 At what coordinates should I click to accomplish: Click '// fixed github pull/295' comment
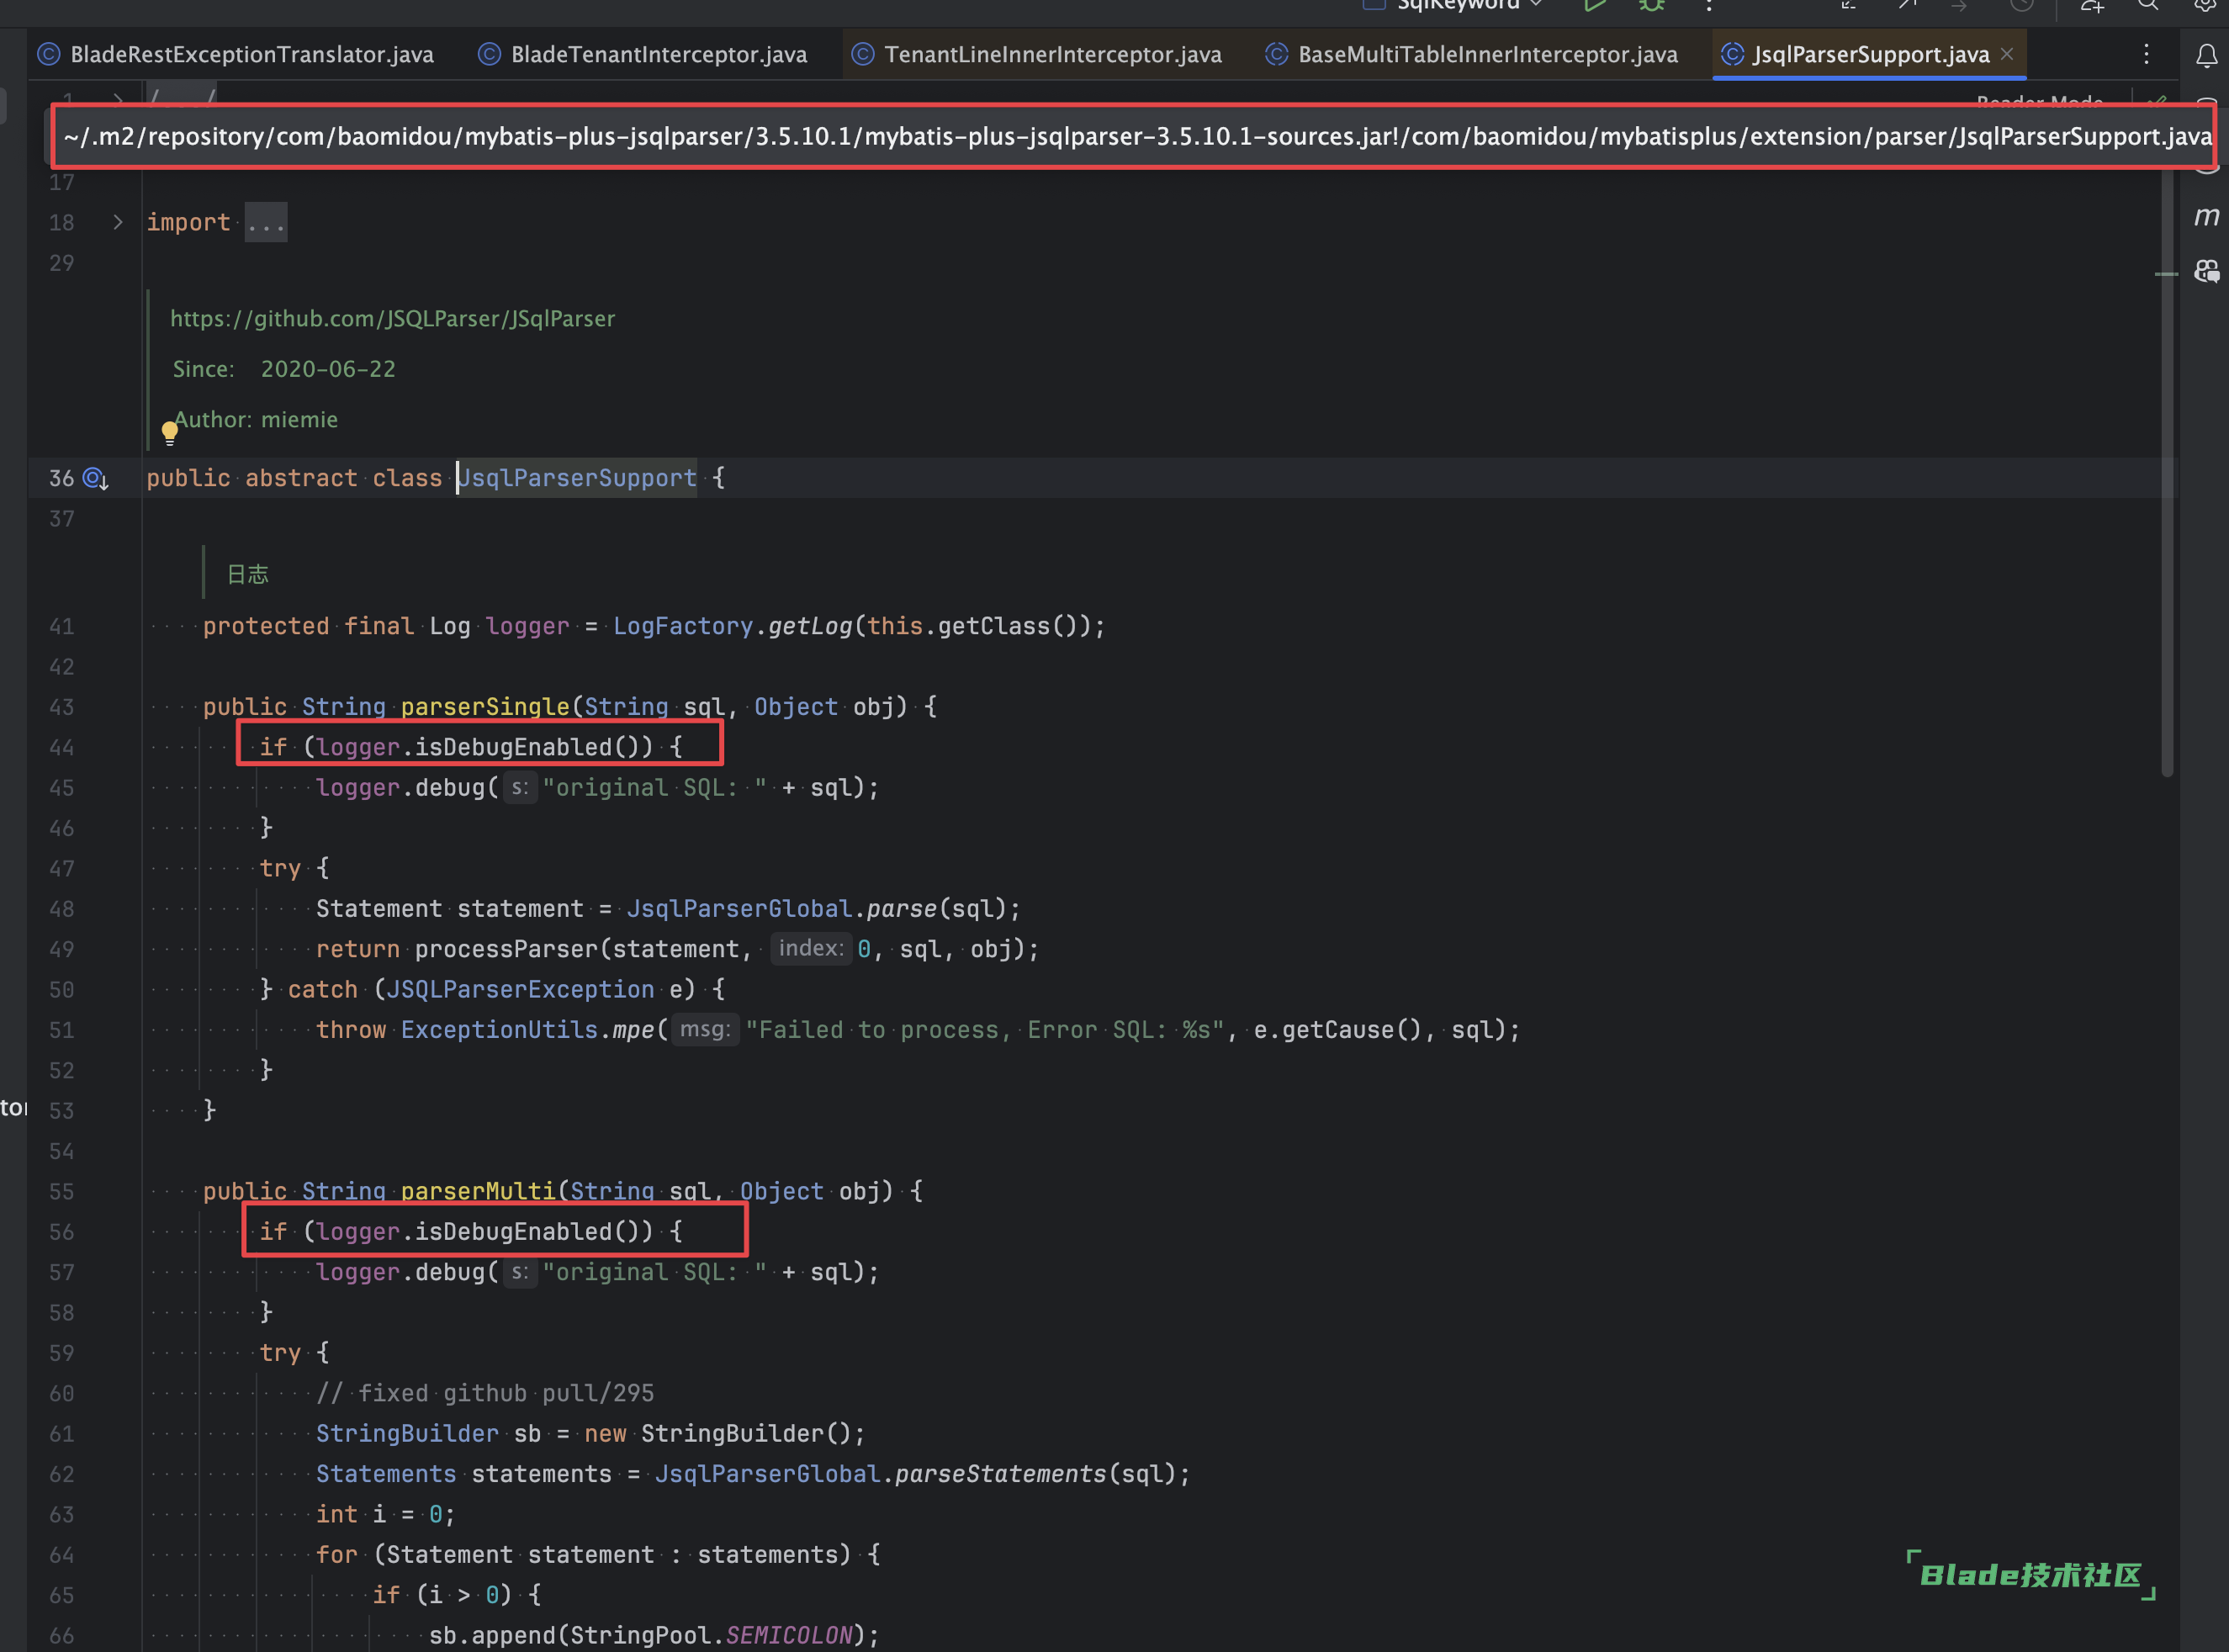[x=485, y=1393]
